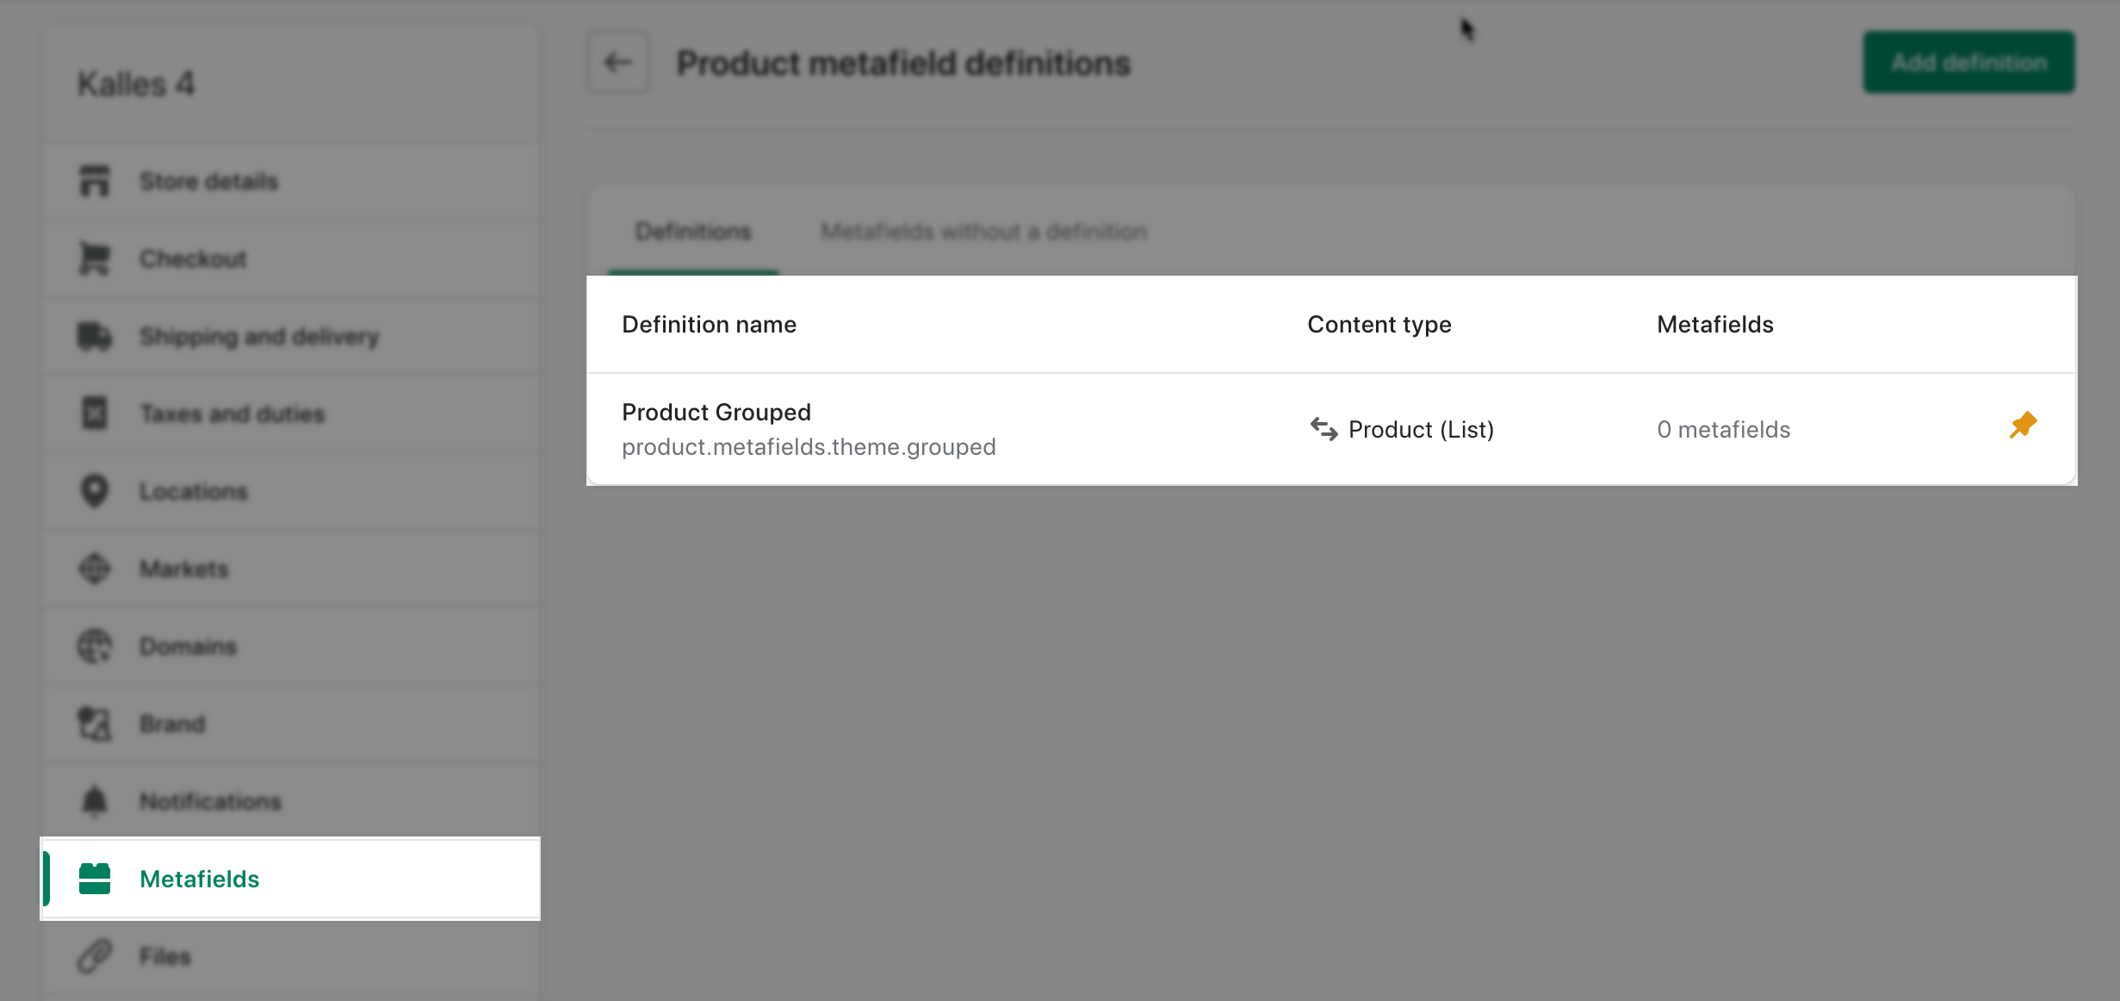Image resolution: width=2120 pixels, height=1001 pixels.
Task: Click the Files paperclip icon
Action: 95,956
